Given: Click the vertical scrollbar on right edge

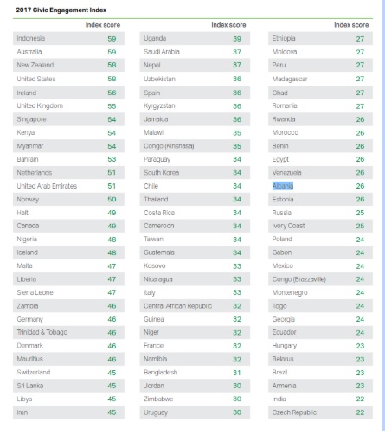Looking at the screenshot, I should (383, 215).
